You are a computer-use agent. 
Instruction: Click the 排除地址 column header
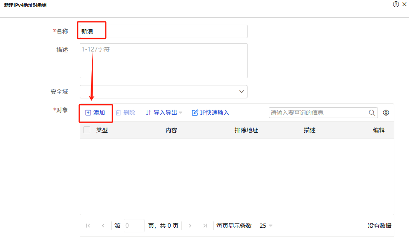pos(246,130)
